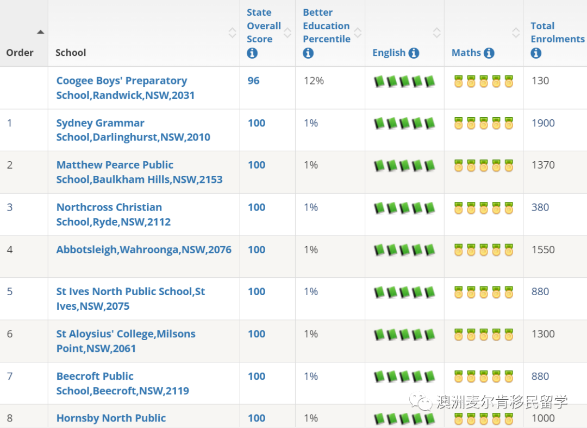Click 880 enrolments for Beecroft Public
587x428 pixels.
click(x=540, y=376)
